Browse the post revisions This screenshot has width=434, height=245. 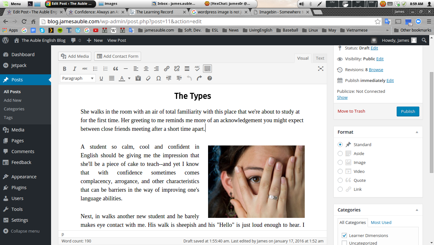[x=376, y=70]
